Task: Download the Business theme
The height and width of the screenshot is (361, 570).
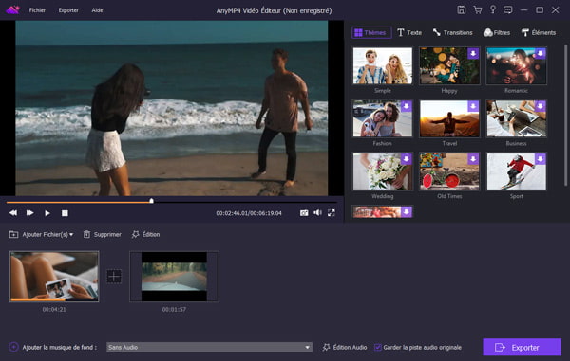Action: (x=541, y=106)
